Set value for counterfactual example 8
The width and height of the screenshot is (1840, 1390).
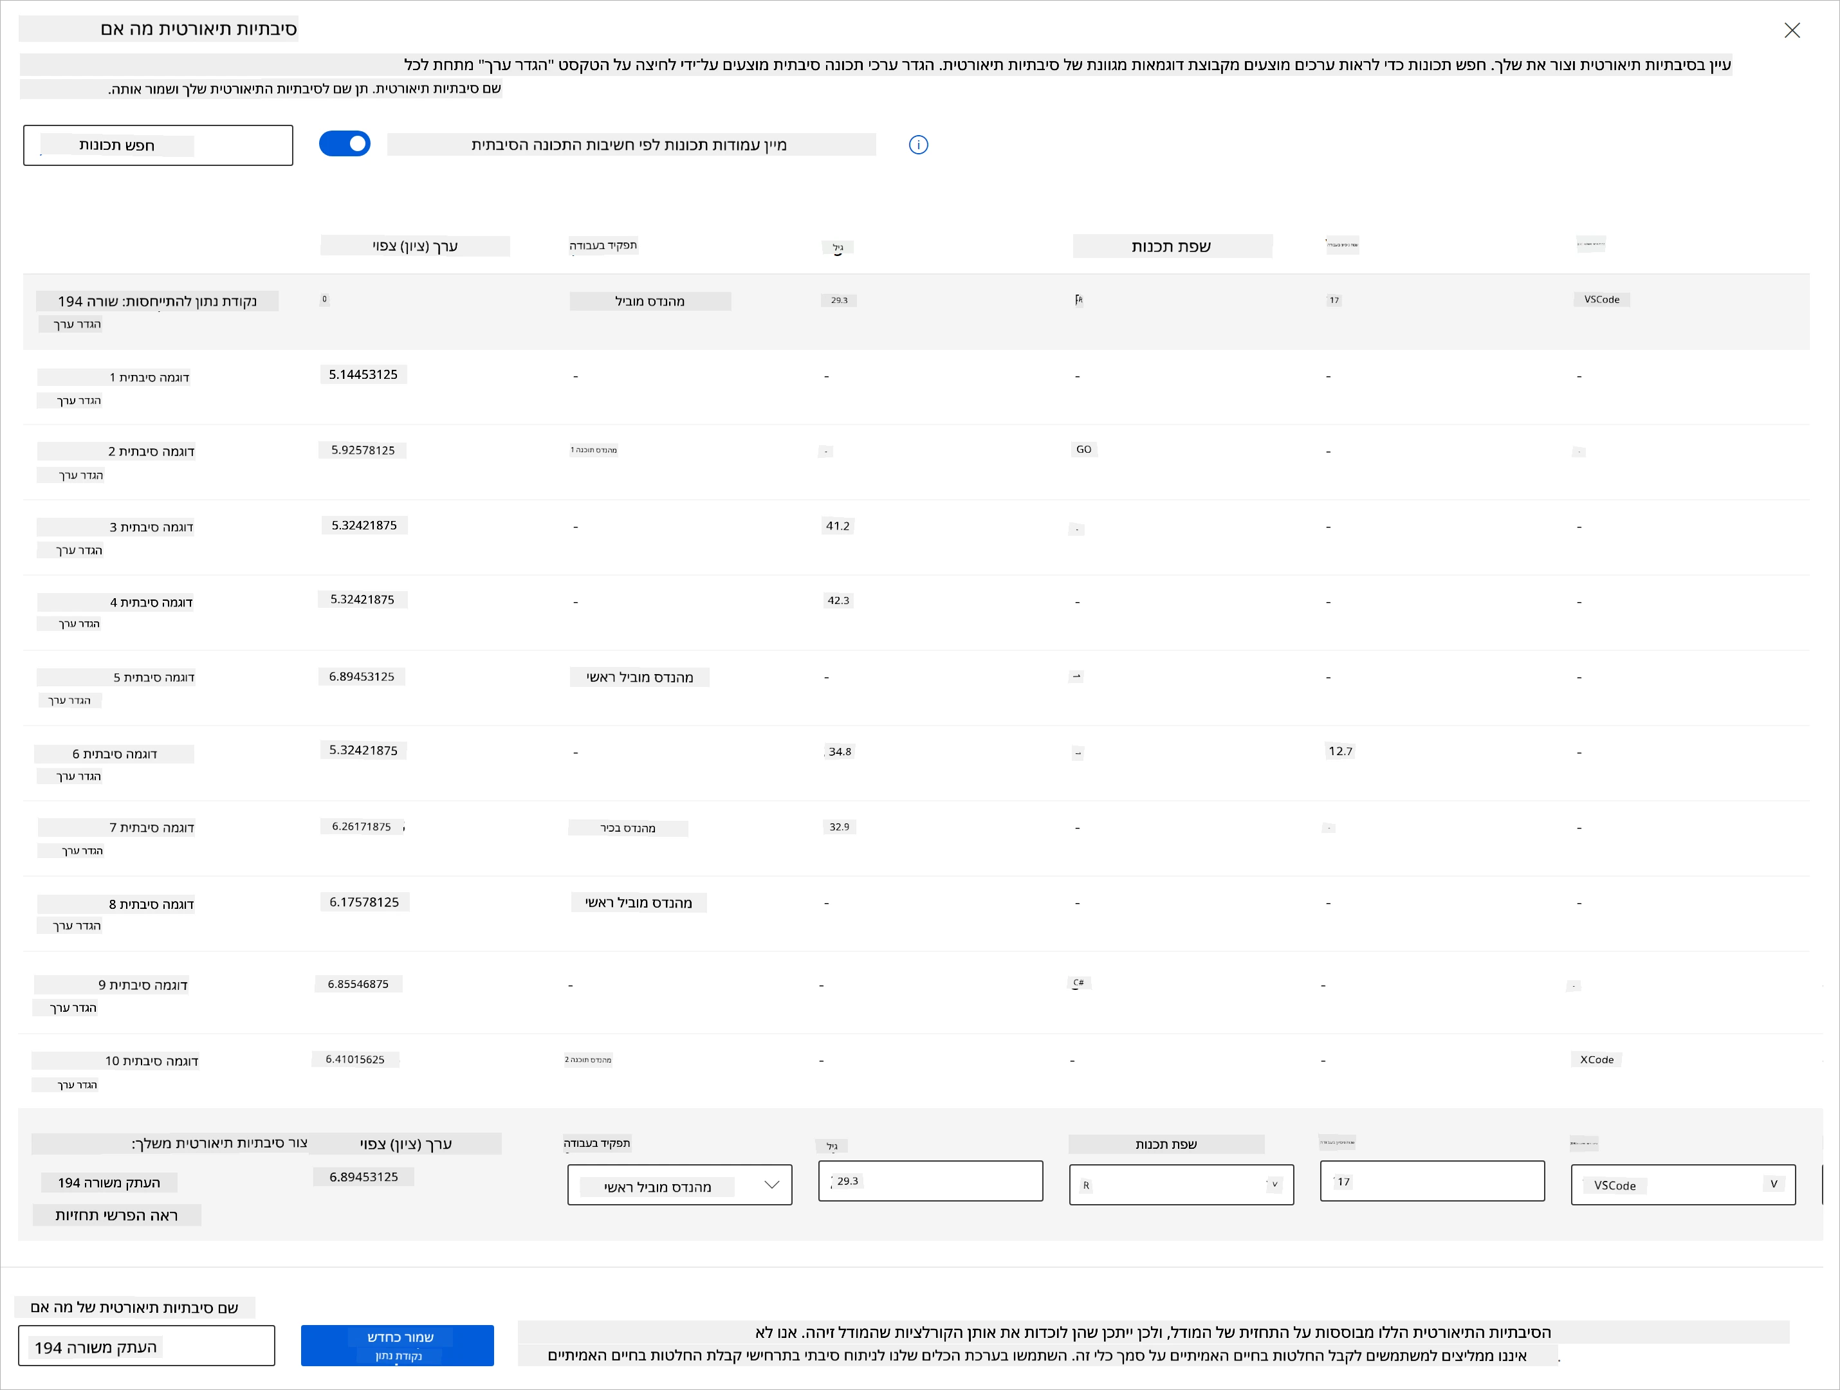(77, 926)
